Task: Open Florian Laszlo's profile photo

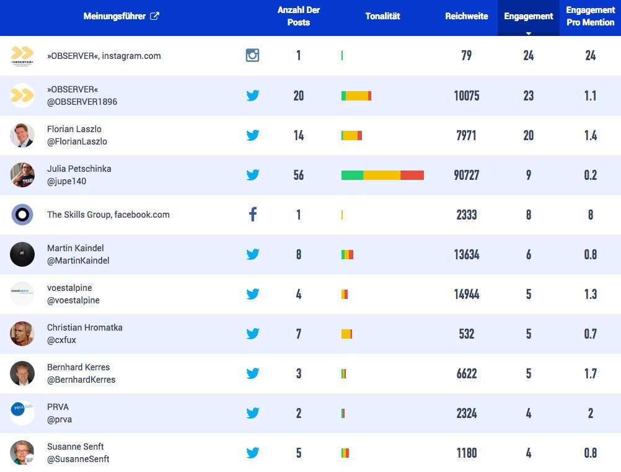Action: coord(22,135)
